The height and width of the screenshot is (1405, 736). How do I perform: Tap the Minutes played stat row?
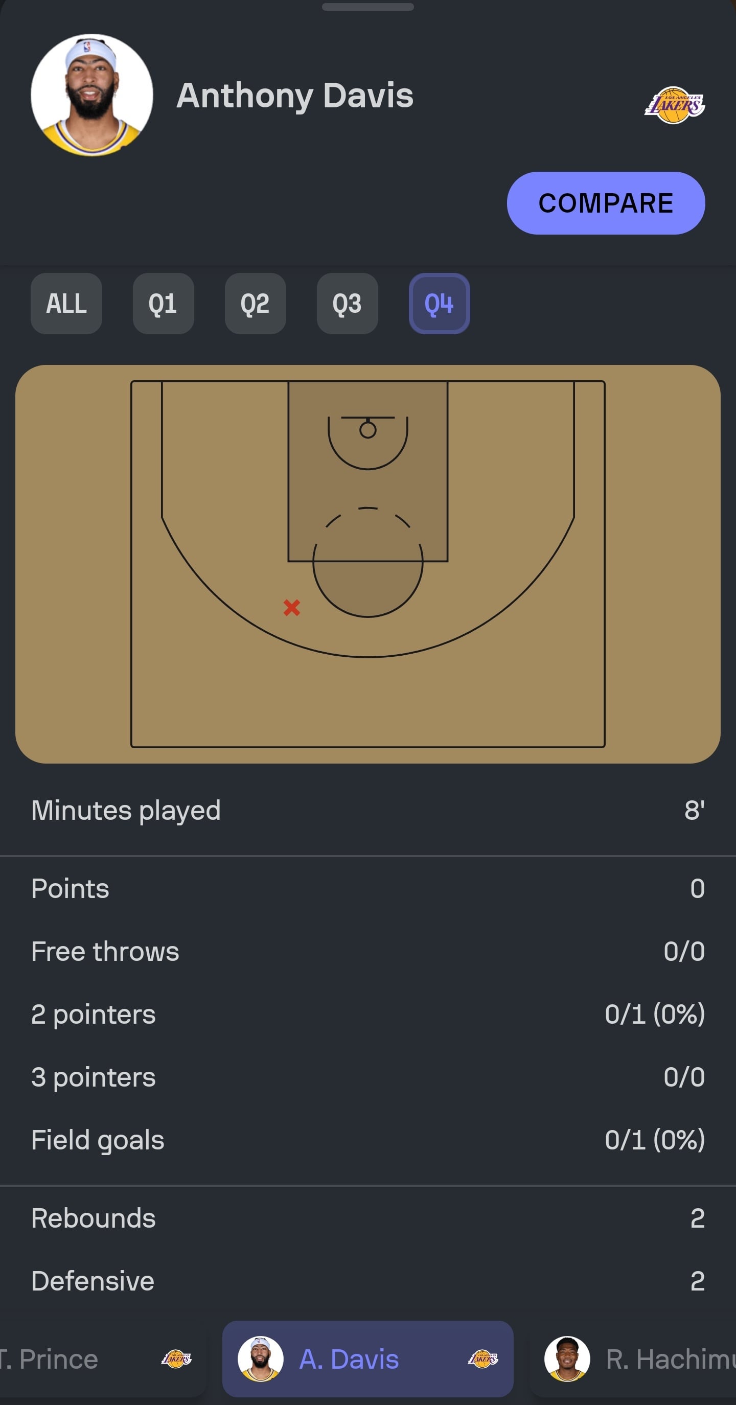click(367, 811)
